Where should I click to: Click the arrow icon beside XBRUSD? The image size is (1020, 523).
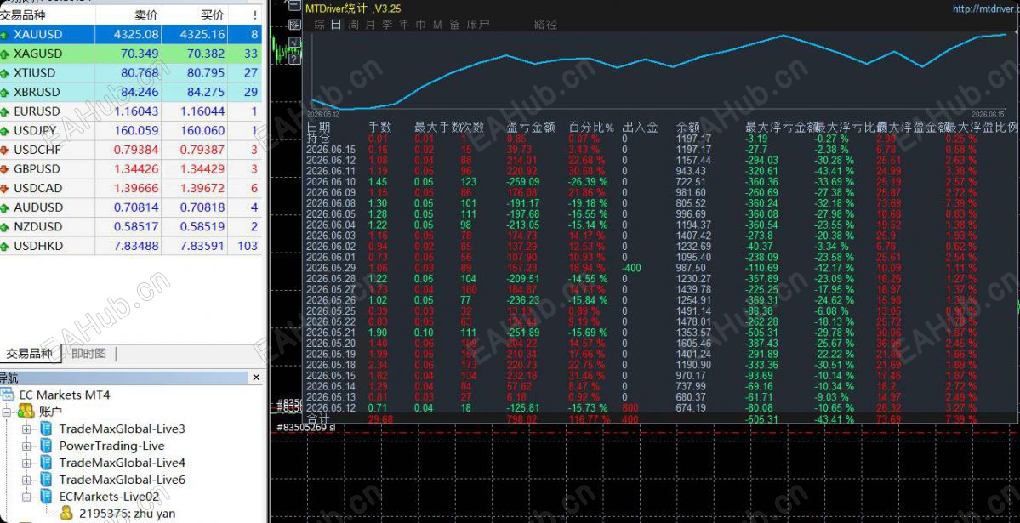4,93
